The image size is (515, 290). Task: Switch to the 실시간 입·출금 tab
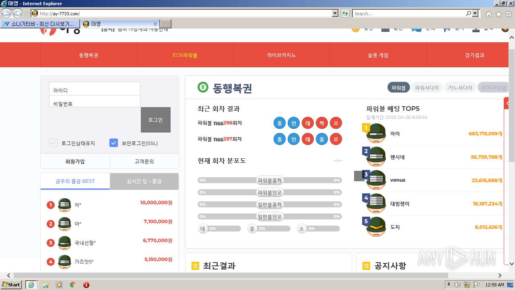click(x=144, y=181)
